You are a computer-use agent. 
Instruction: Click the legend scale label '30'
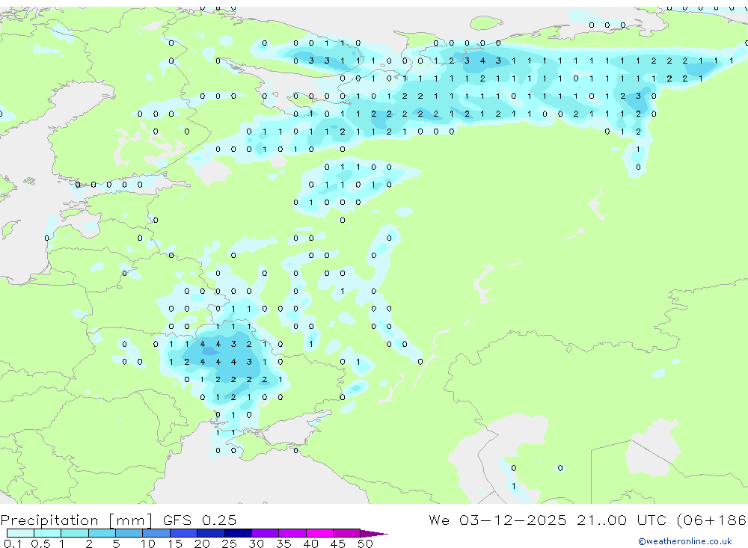pyautogui.click(x=257, y=544)
